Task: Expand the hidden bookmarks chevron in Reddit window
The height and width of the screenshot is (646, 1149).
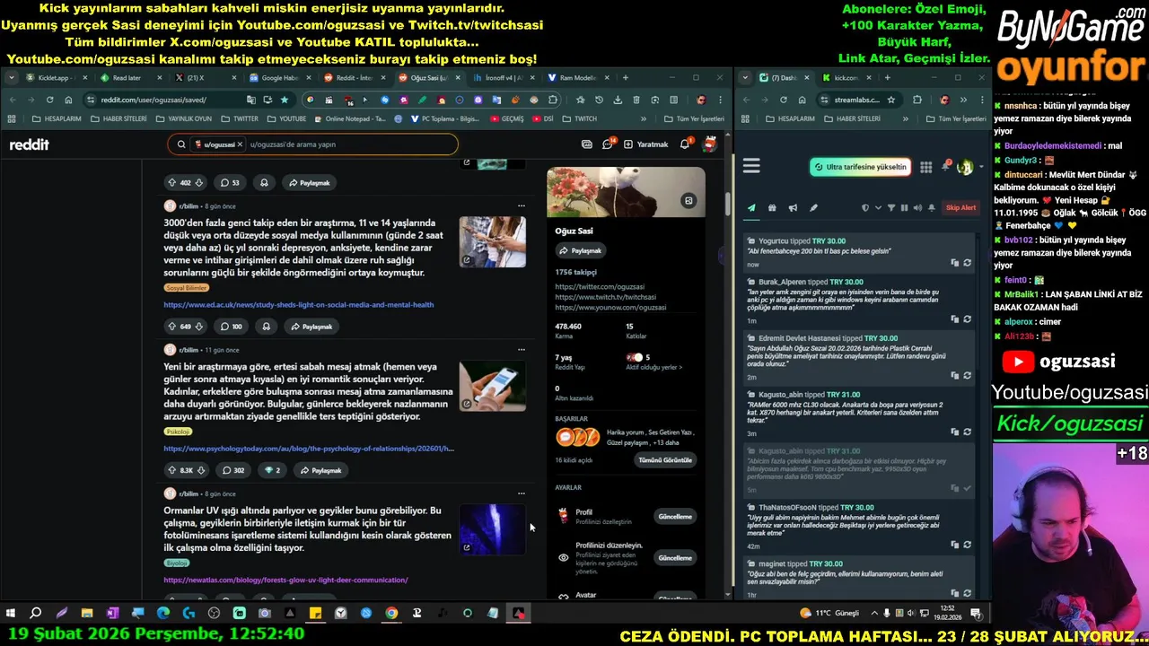Action: [x=643, y=118]
